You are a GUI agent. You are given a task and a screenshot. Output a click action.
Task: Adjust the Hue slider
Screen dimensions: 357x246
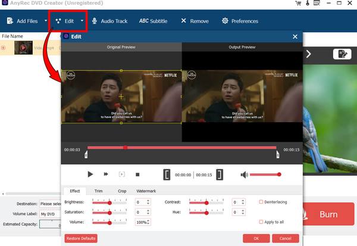(x=206, y=212)
